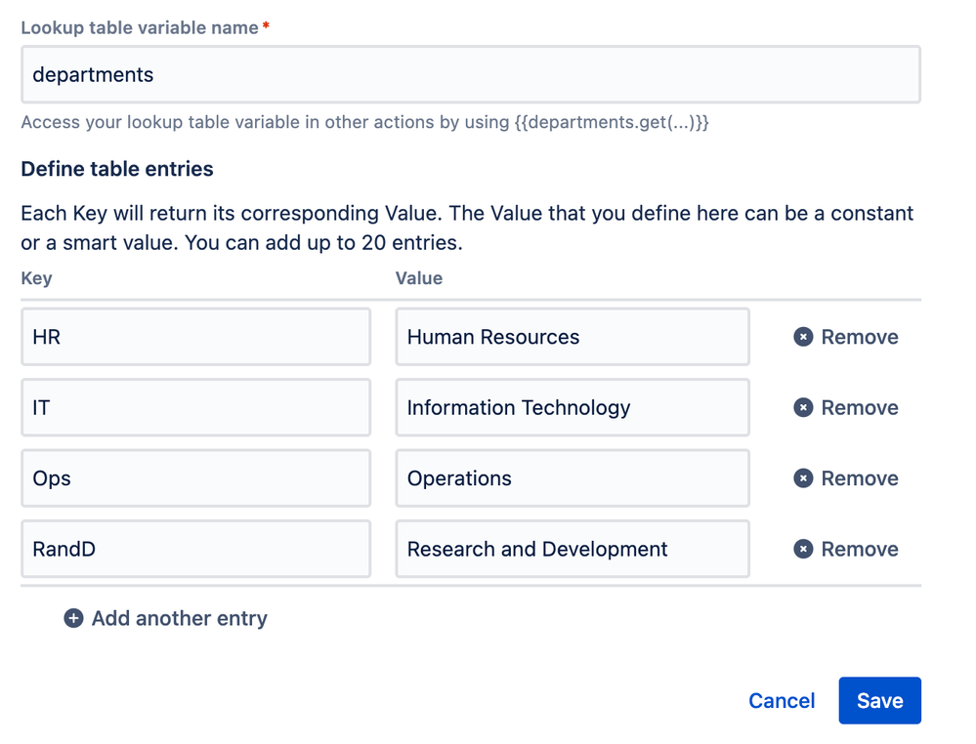
Task: Click the remove icon for IT entry
Action: [803, 407]
